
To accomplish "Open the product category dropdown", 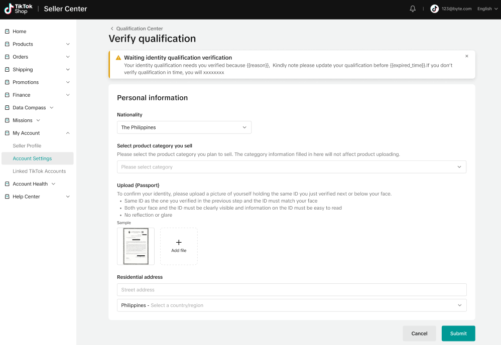I will pyautogui.click(x=291, y=167).
